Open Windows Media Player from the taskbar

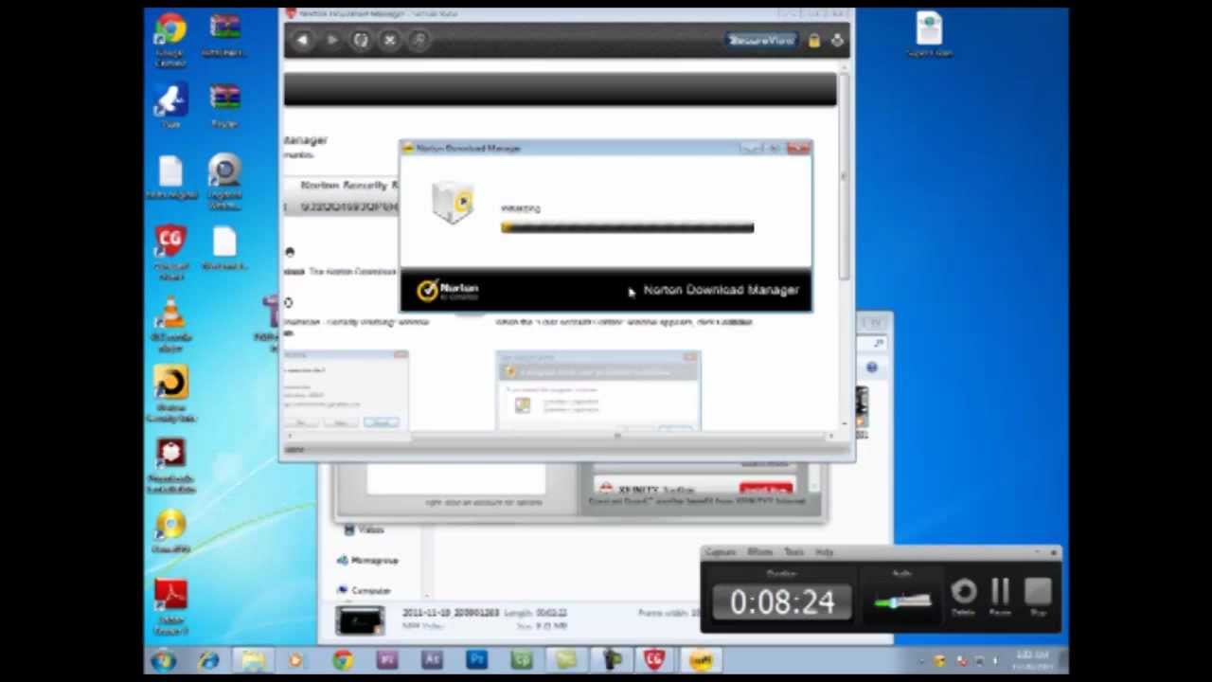[296, 660]
